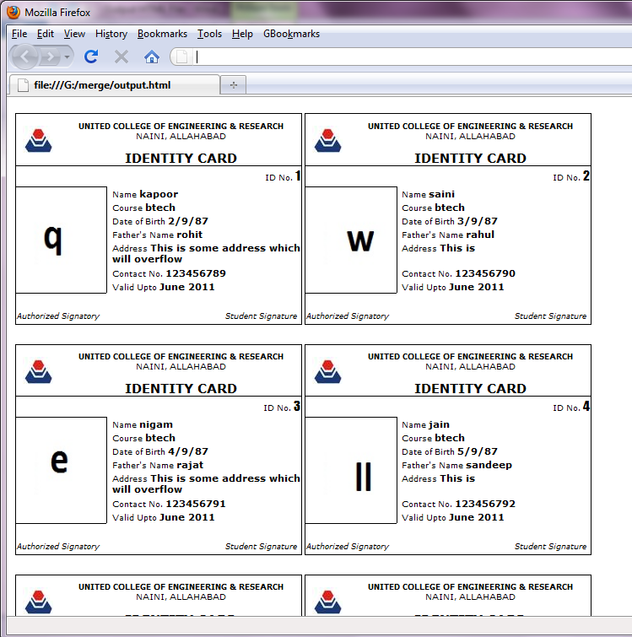
Task: Click 'Valid Upto June 2011' on kapoor's card
Action: 164,287
